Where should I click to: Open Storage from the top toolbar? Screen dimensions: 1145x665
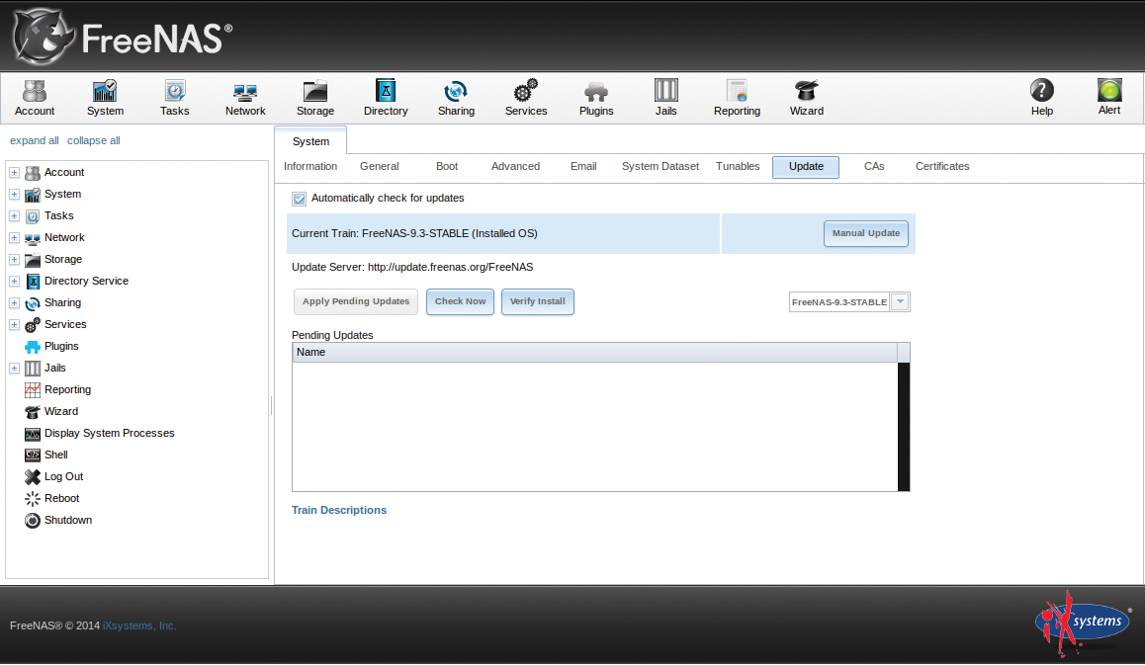coord(315,98)
